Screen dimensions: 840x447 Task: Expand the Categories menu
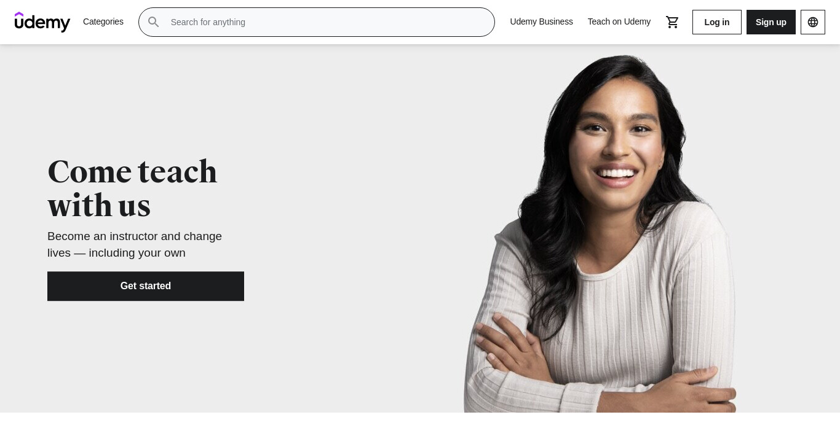pyautogui.click(x=103, y=21)
